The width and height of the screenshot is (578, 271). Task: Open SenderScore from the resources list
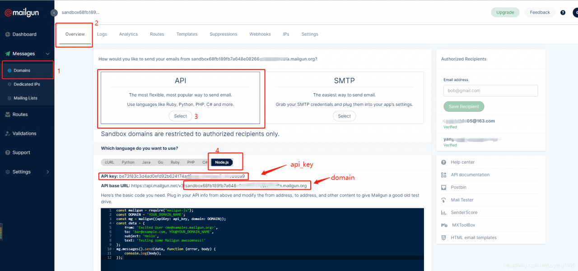point(464,212)
